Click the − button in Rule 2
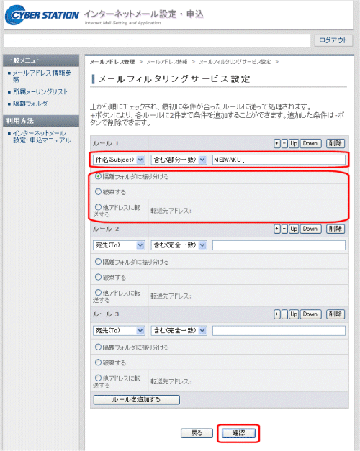 tap(284, 229)
